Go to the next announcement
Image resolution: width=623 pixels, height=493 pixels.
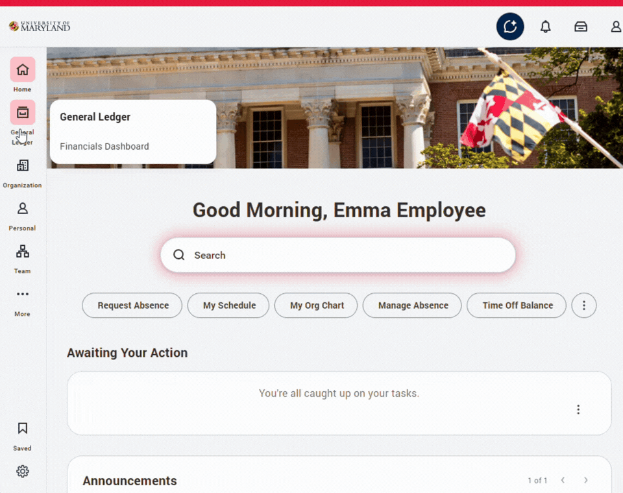pos(585,480)
